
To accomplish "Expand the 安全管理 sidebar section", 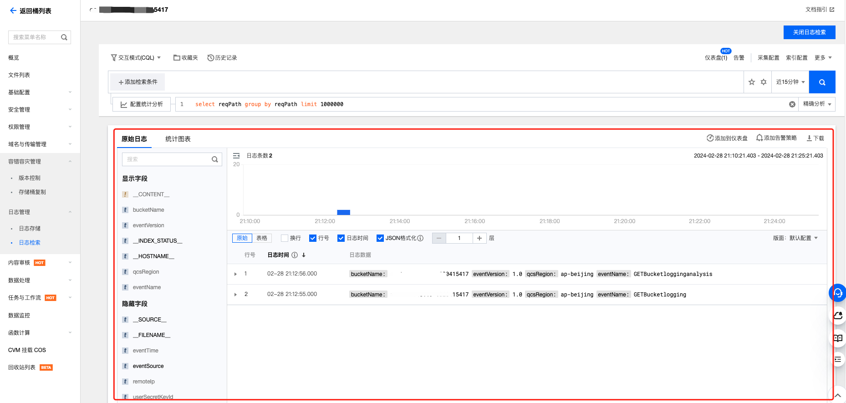I will pos(40,110).
